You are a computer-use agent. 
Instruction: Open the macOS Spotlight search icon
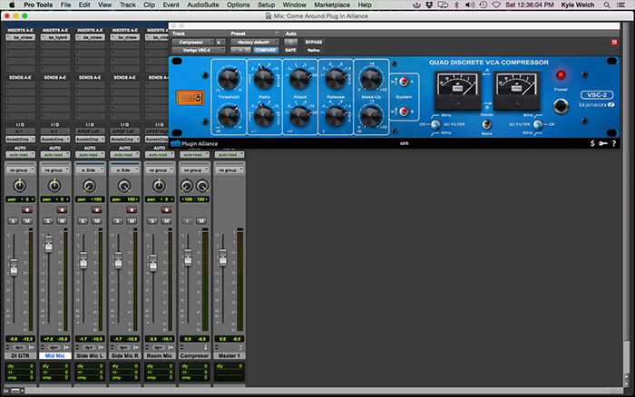pos(607,5)
